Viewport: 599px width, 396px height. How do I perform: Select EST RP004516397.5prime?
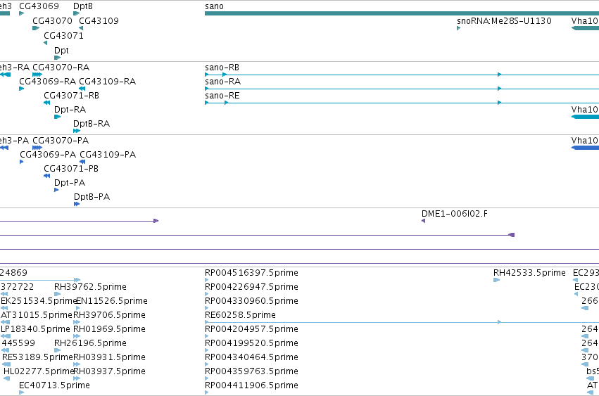pos(251,273)
